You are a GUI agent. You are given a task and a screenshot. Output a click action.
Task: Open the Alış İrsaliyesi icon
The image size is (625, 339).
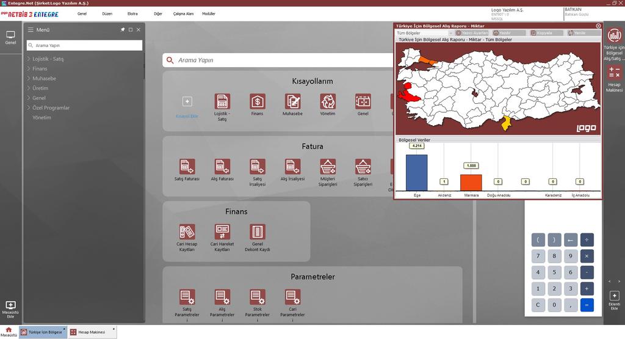(292, 167)
